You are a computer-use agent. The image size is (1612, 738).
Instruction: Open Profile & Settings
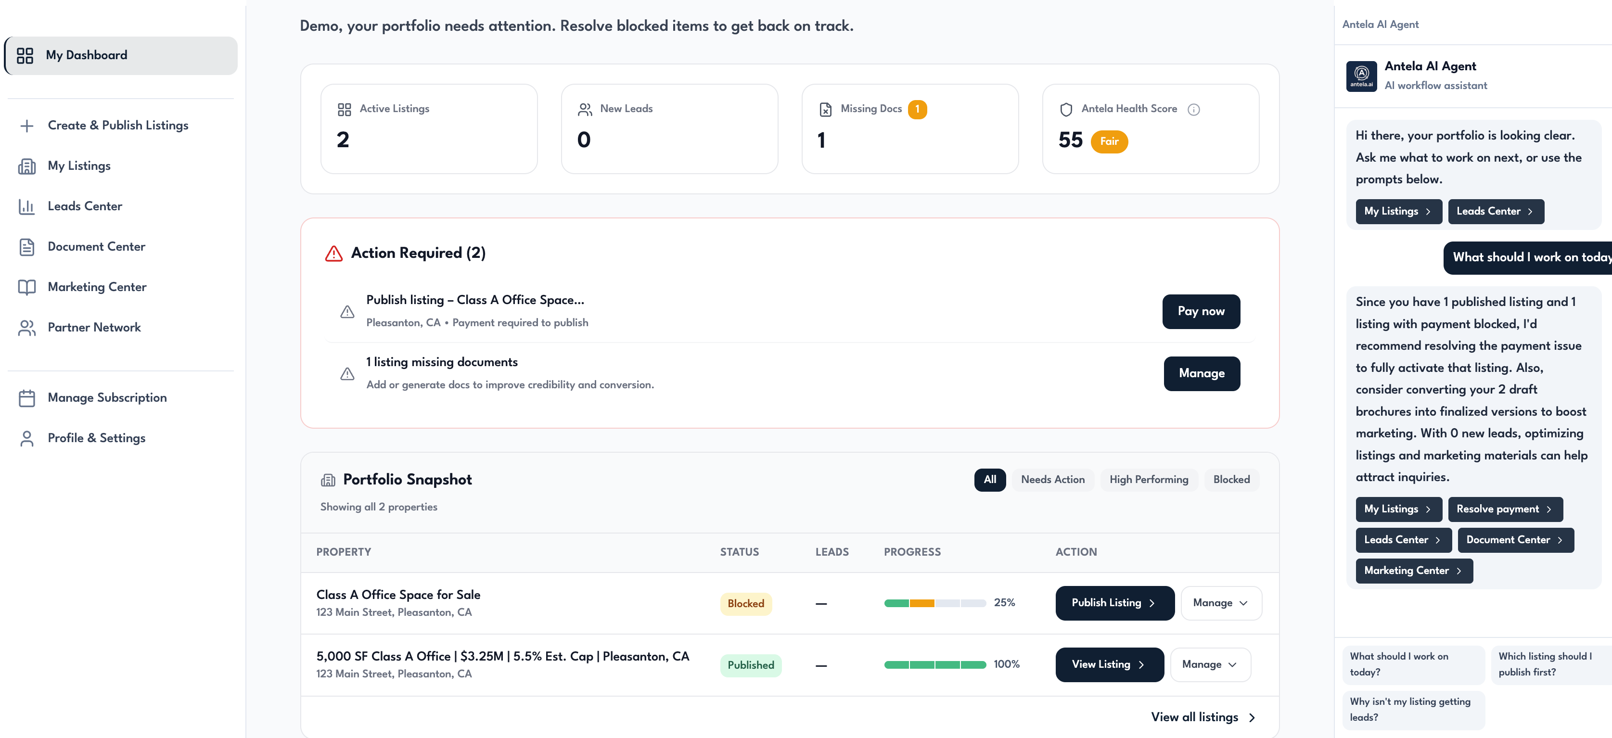click(96, 438)
